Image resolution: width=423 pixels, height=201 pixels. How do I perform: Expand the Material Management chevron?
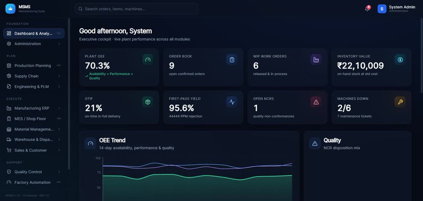(59, 129)
